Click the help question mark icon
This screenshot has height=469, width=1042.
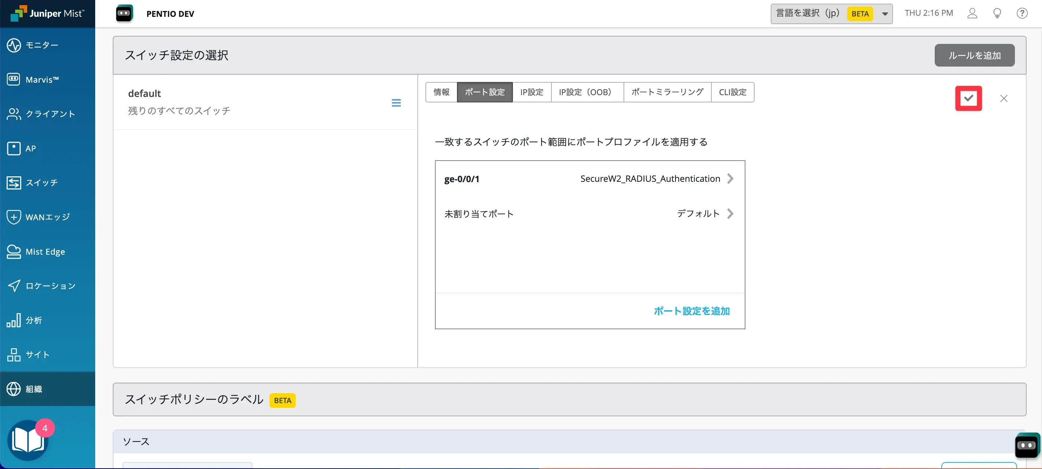pyautogui.click(x=1022, y=13)
